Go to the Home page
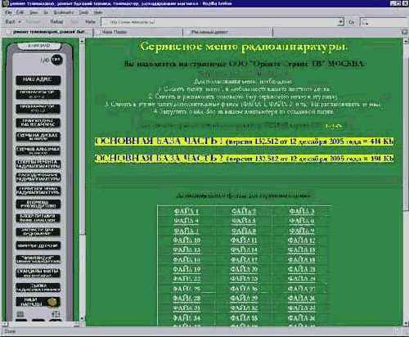The width and height of the screenshot is (409, 337). tap(90, 22)
